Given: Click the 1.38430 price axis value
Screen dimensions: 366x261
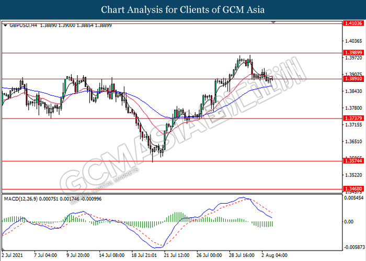Looking at the screenshot, I should click(x=353, y=91).
